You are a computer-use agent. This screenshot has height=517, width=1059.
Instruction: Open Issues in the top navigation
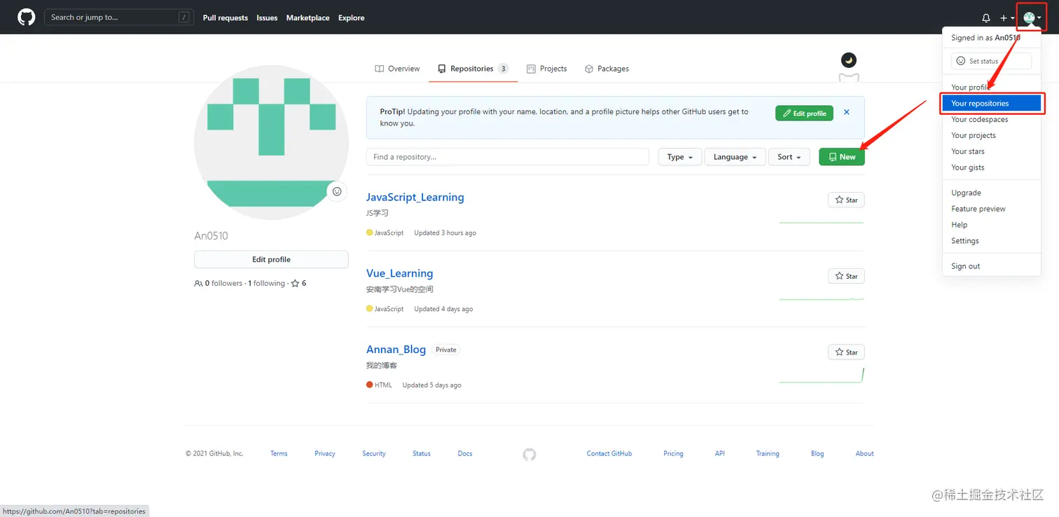267,18
